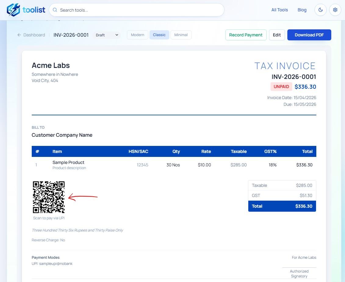Click Download PDF for this invoice
The width and height of the screenshot is (345, 282).
pyautogui.click(x=309, y=35)
